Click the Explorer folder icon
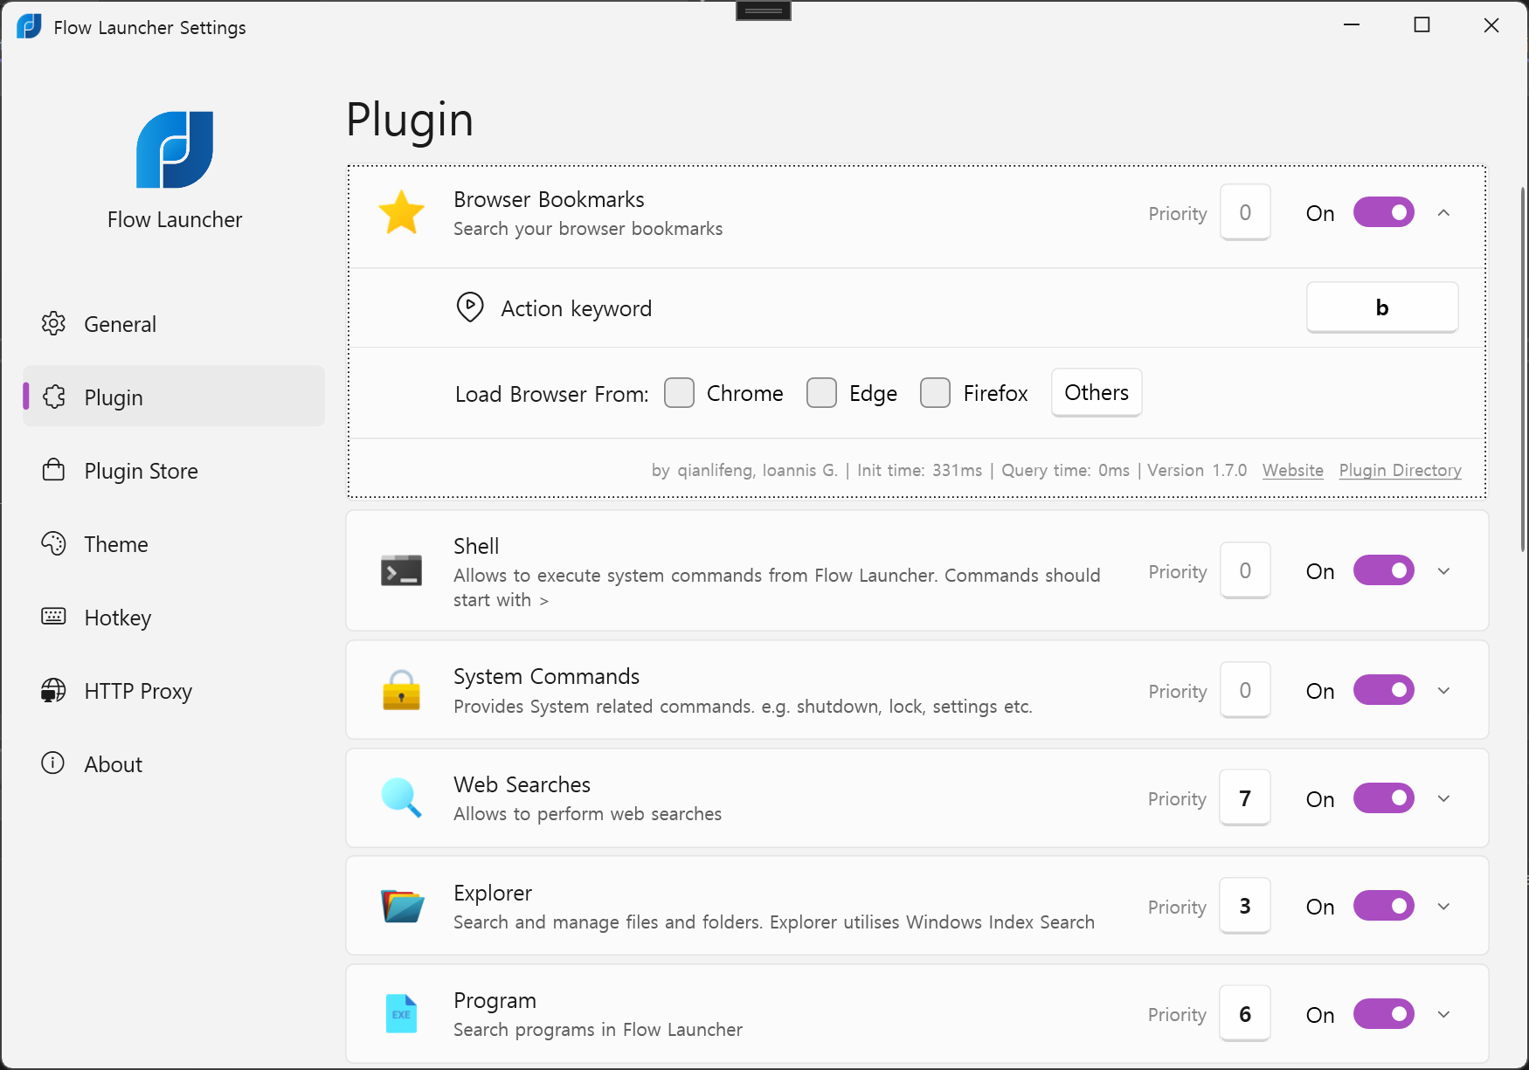This screenshot has height=1070, width=1529. click(x=402, y=906)
